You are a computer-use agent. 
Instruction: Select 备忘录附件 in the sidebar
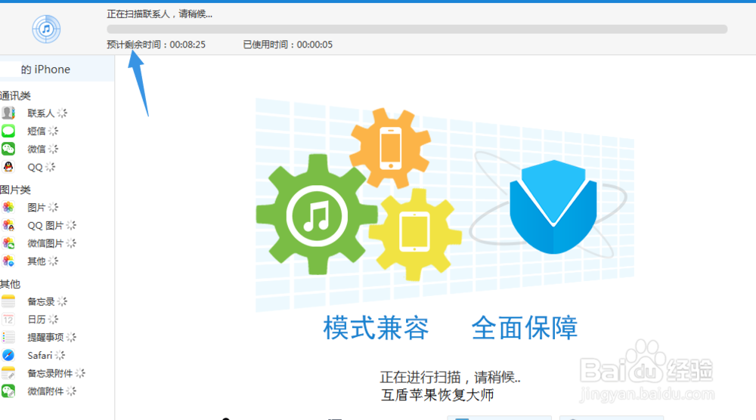pyautogui.click(x=50, y=373)
